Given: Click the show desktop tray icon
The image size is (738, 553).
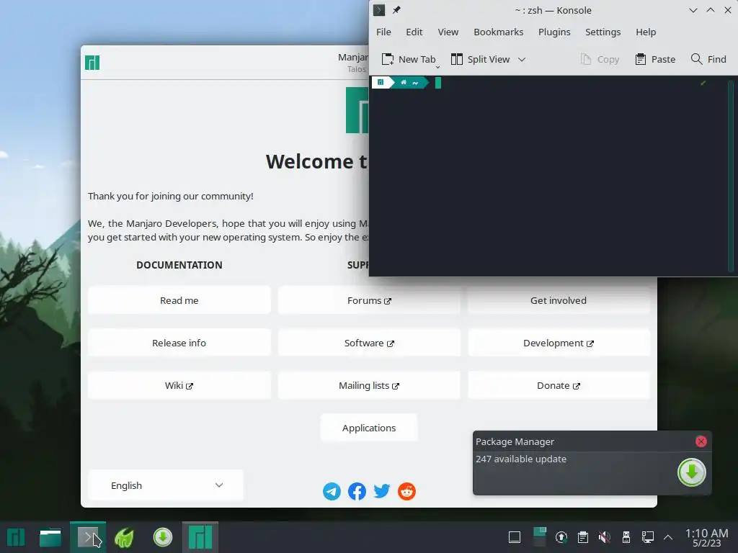Looking at the screenshot, I should pos(515,537).
